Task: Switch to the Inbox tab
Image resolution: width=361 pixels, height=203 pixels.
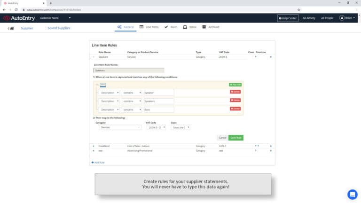Action: pos(190,27)
